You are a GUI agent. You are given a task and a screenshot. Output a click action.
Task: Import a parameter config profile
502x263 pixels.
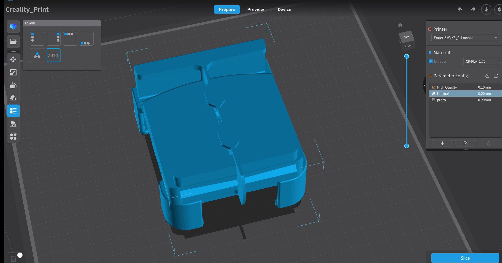point(487,76)
